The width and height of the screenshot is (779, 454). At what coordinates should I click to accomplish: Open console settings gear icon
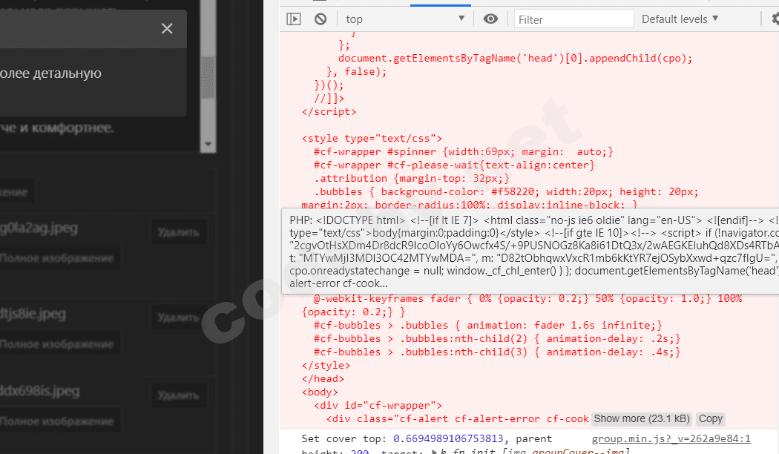point(775,19)
